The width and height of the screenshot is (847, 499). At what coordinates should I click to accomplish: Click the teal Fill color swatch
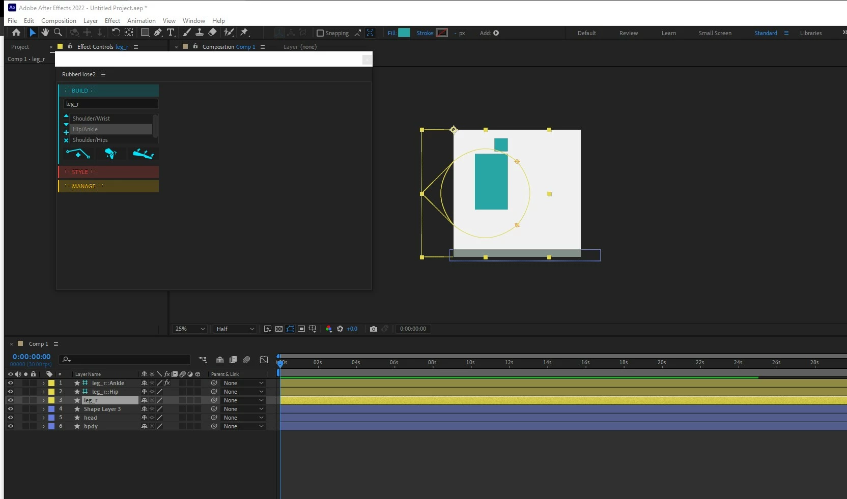(404, 33)
